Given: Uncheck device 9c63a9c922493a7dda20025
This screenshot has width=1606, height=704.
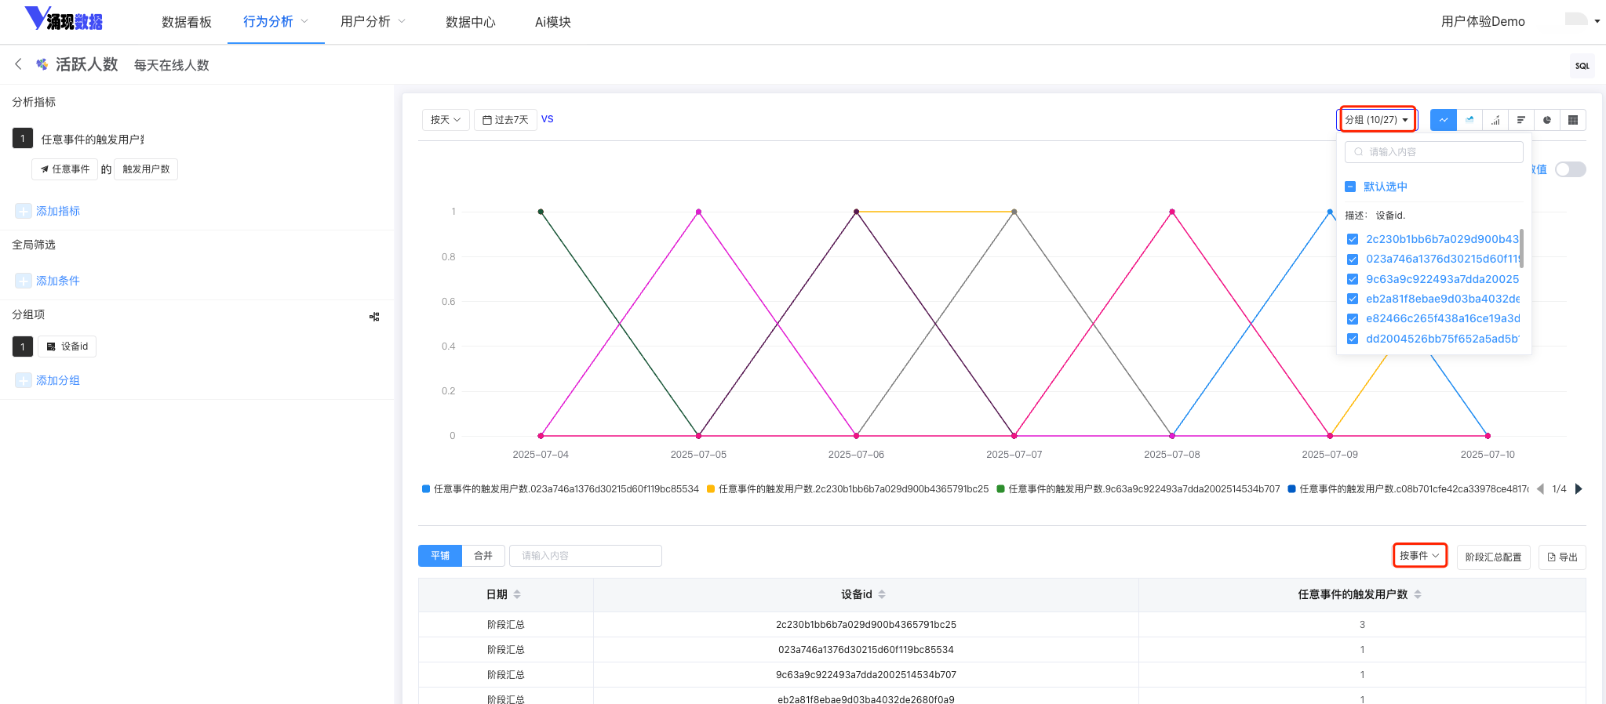Looking at the screenshot, I should (1353, 279).
